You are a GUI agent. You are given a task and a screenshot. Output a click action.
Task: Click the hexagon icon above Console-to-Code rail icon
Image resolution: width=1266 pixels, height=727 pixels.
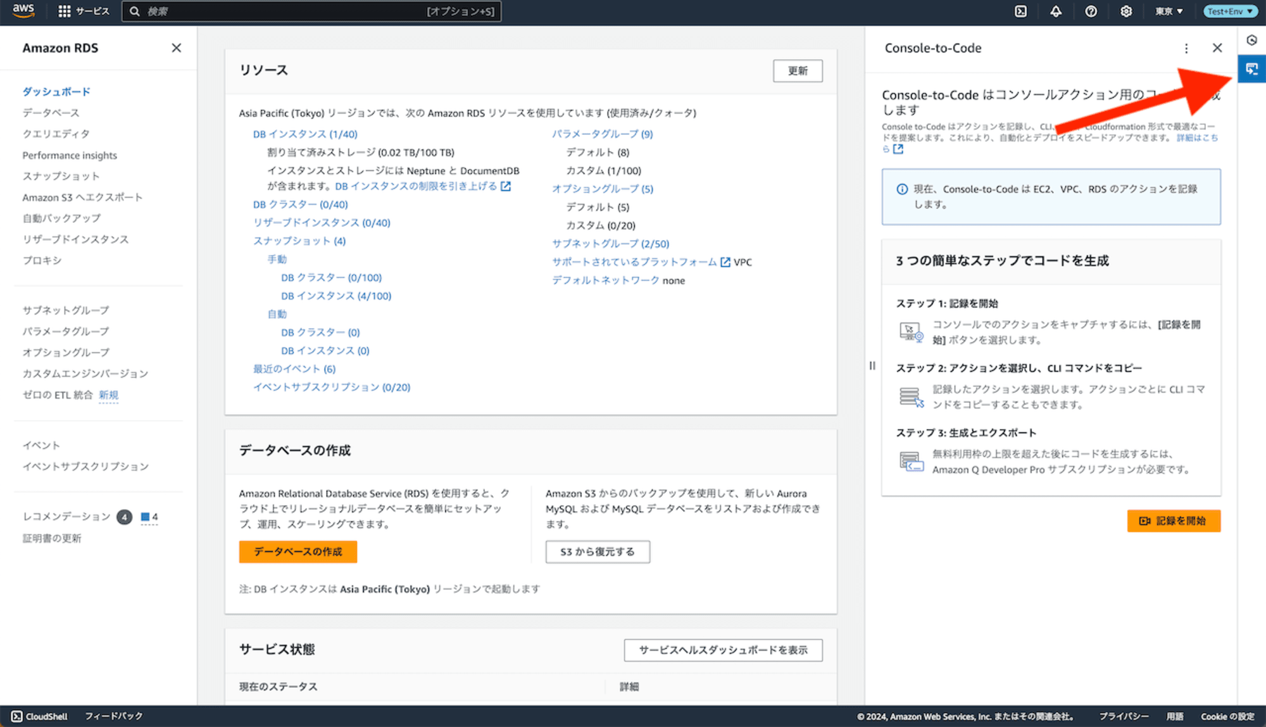point(1251,41)
